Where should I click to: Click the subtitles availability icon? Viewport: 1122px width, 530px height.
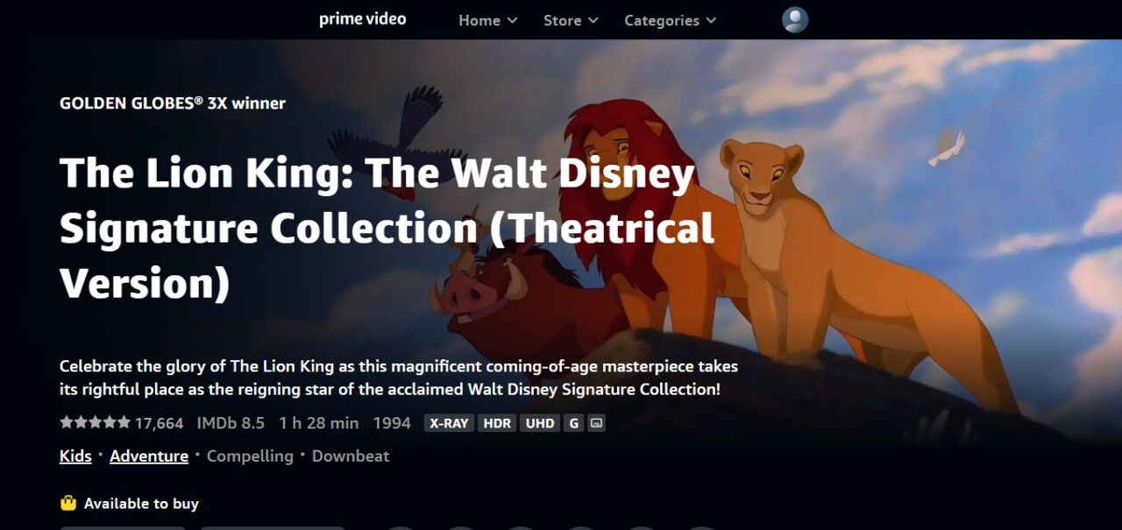pos(596,423)
